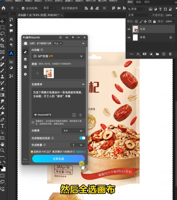Toggle the lock all padlock icon
Viewport: 177px width, 200px height.
click(154, 22)
